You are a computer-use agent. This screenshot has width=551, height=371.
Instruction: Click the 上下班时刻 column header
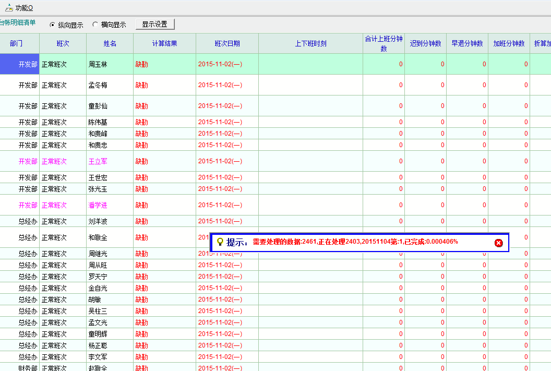310,43
